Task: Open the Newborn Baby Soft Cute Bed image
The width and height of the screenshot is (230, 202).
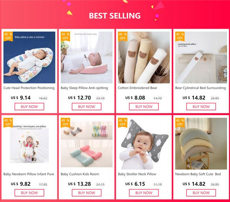Action: point(201,144)
